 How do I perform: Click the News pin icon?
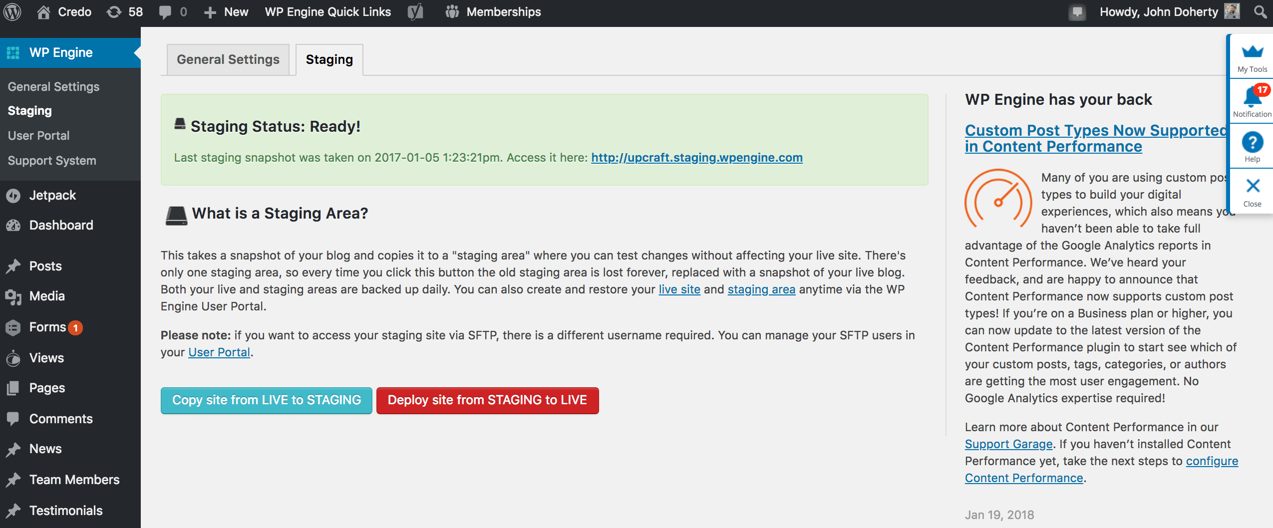[x=13, y=449]
